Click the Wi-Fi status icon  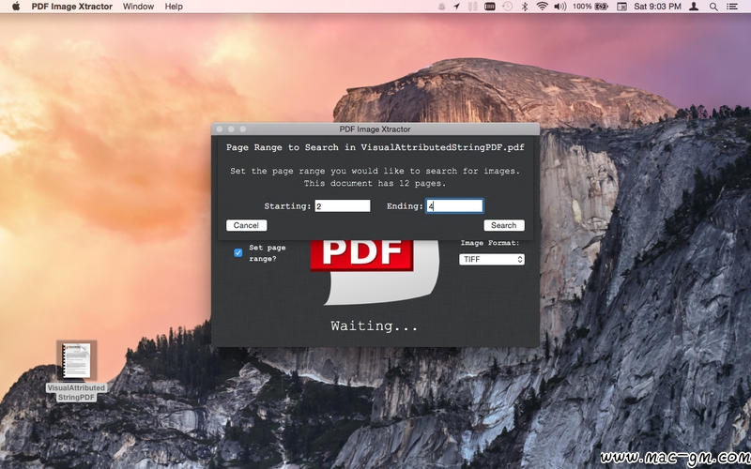pyautogui.click(x=542, y=7)
